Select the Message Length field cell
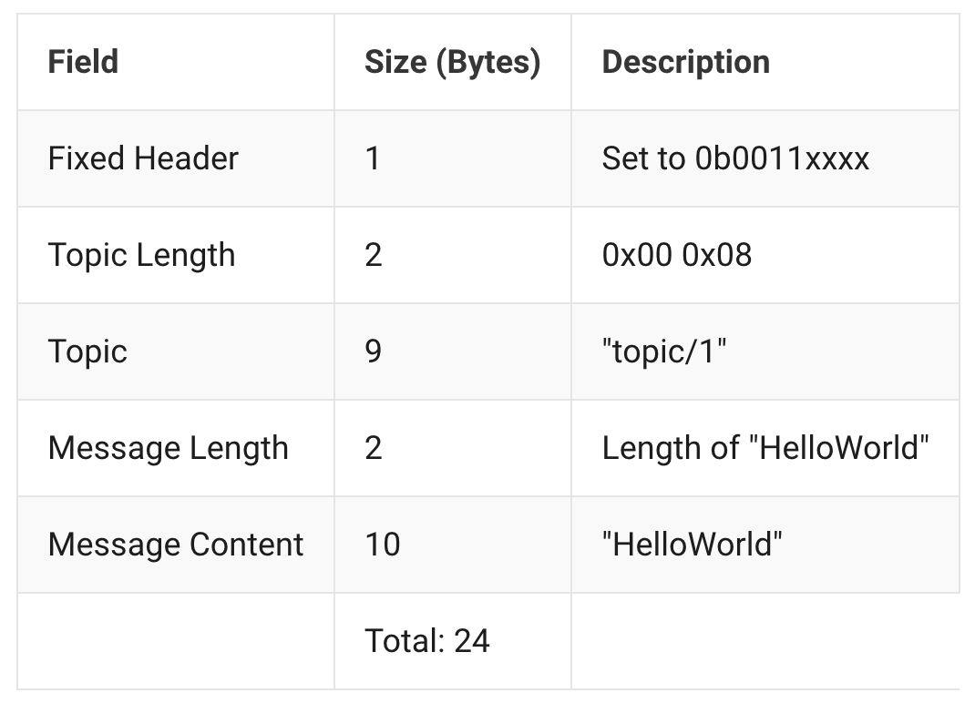Image resolution: width=975 pixels, height=703 pixels. tap(168, 448)
